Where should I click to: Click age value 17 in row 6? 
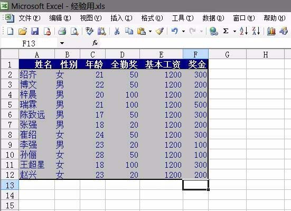tap(92, 115)
